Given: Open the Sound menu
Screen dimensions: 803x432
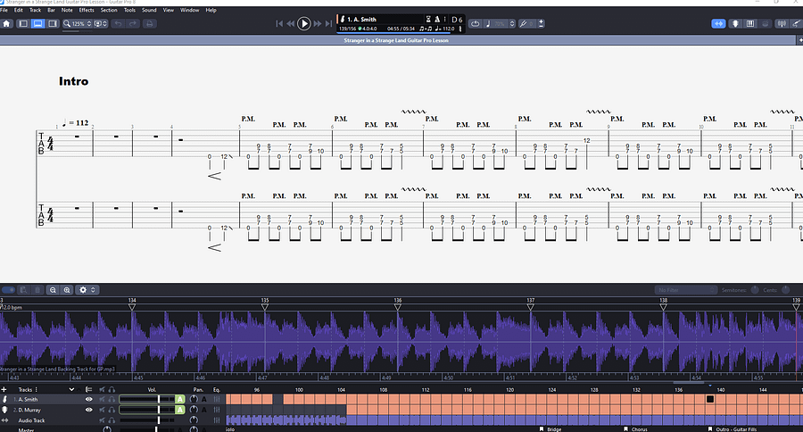Looking at the screenshot, I should tap(149, 10).
